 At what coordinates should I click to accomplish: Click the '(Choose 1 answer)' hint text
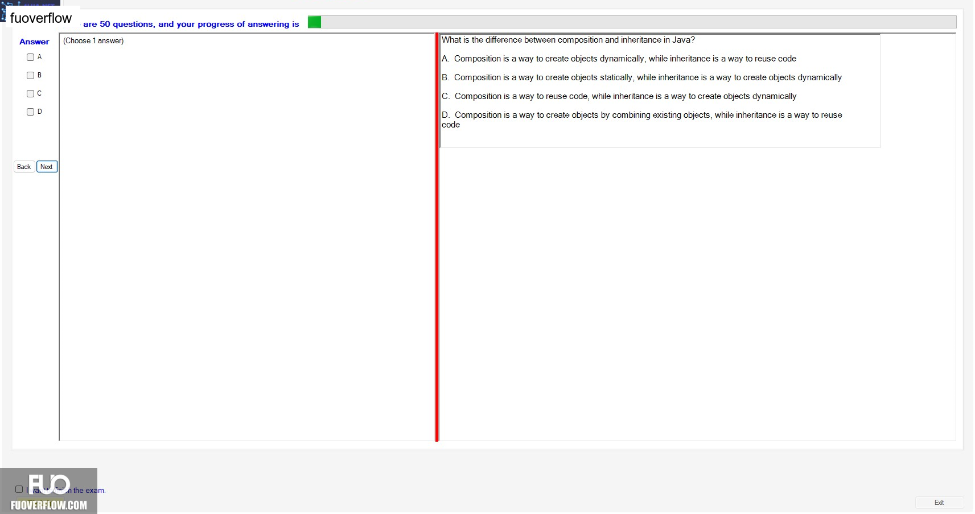[x=93, y=41]
